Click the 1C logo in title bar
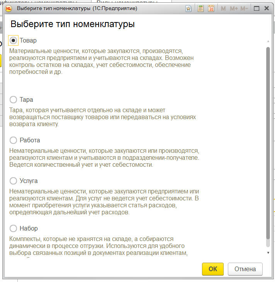 [8, 8]
